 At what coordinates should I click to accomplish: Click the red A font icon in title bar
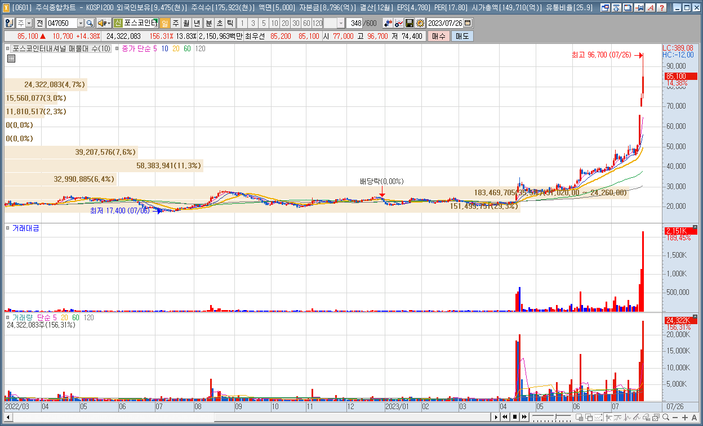point(651,8)
